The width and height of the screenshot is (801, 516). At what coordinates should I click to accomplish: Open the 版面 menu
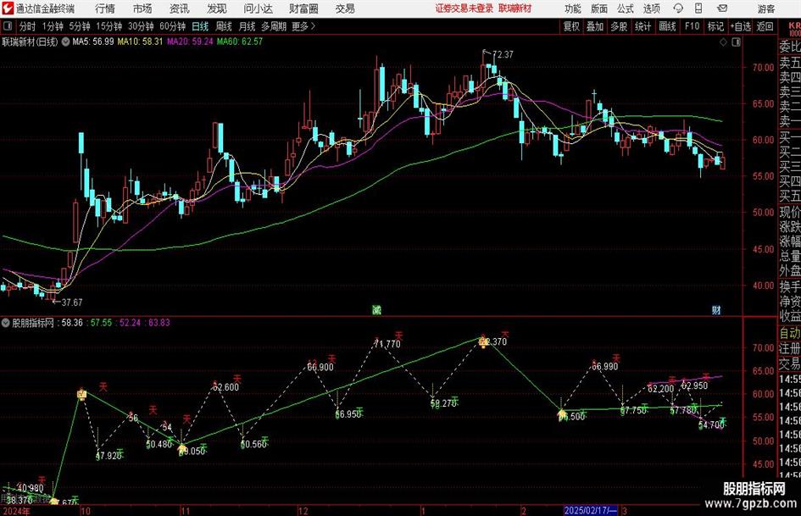click(x=599, y=8)
